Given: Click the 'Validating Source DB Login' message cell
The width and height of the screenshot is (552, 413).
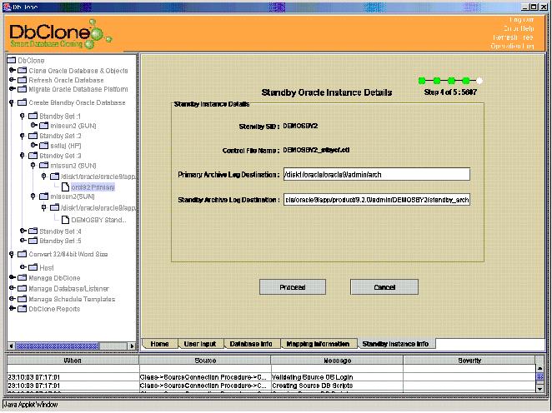Looking at the screenshot, I should point(337,377).
